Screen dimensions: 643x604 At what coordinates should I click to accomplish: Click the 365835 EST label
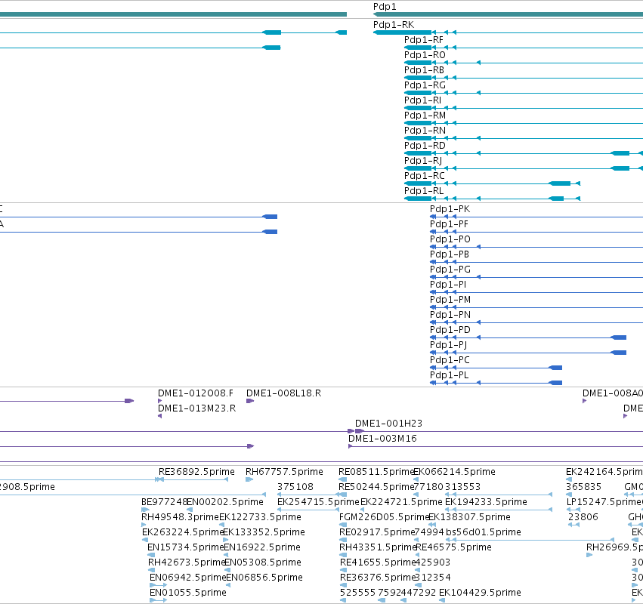583,487
